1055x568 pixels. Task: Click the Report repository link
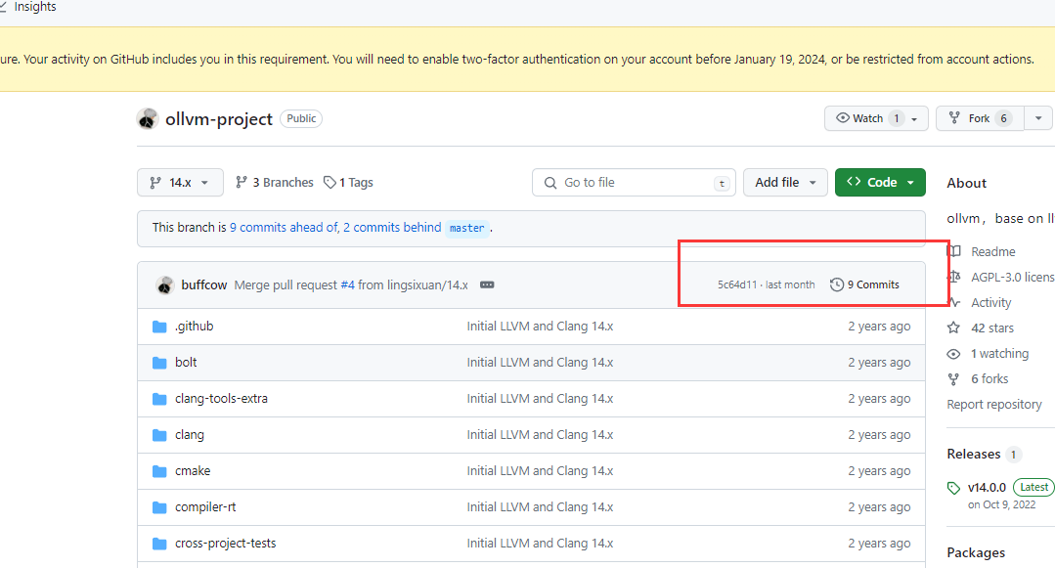(x=994, y=405)
